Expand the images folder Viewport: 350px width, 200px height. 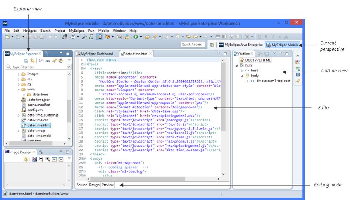coord(19,74)
